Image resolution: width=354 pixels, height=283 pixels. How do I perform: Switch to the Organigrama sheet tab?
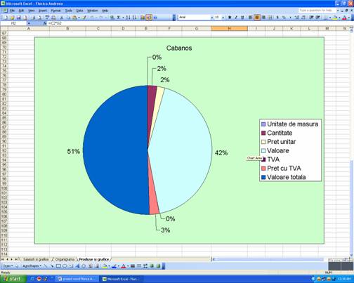coord(65,259)
